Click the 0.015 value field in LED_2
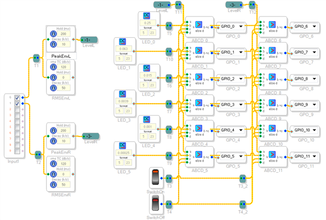 [147, 75]
